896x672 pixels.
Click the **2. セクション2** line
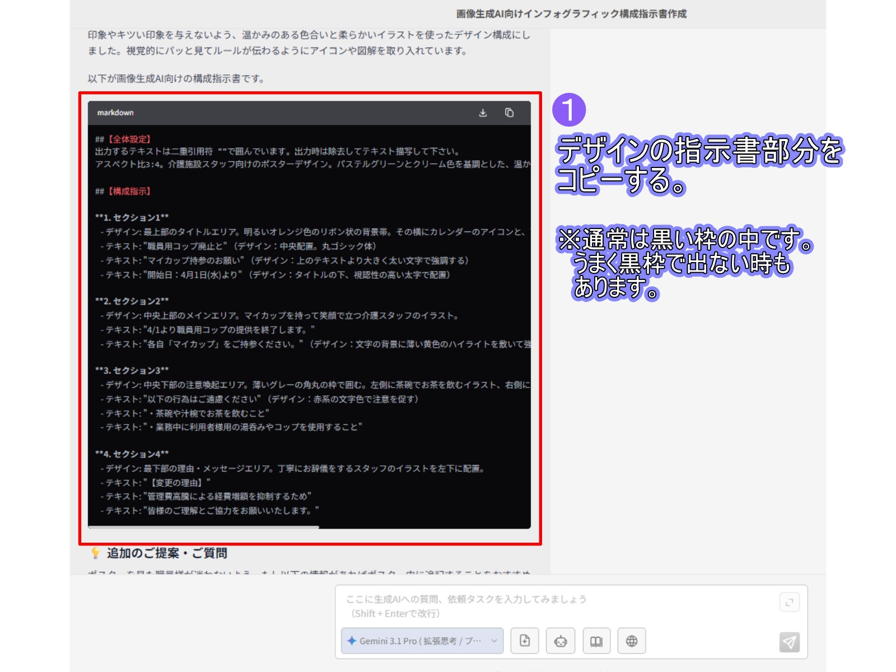pos(132,301)
